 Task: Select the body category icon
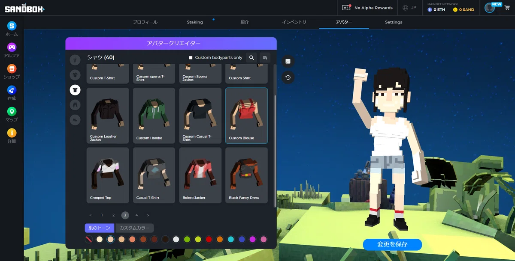tap(75, 59)
